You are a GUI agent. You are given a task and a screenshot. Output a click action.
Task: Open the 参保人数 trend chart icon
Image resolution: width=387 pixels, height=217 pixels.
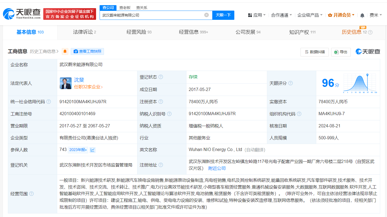(x=93, y=150)
